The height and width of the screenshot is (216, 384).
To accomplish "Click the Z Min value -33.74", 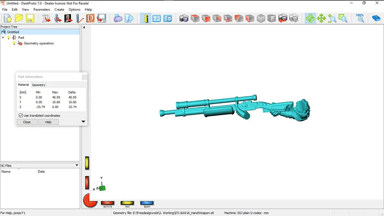I will (x=41, y=107).
